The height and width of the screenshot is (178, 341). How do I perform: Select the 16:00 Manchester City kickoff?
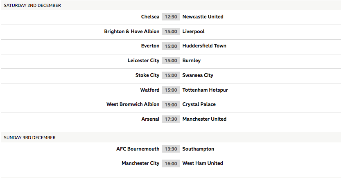(x=171, y=163)
